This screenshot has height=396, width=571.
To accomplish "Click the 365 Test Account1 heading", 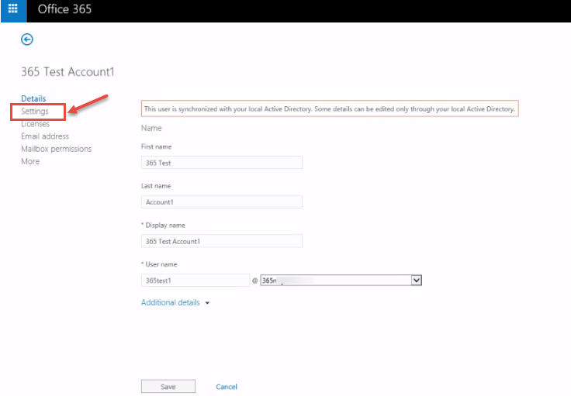I will coord(67,72).
